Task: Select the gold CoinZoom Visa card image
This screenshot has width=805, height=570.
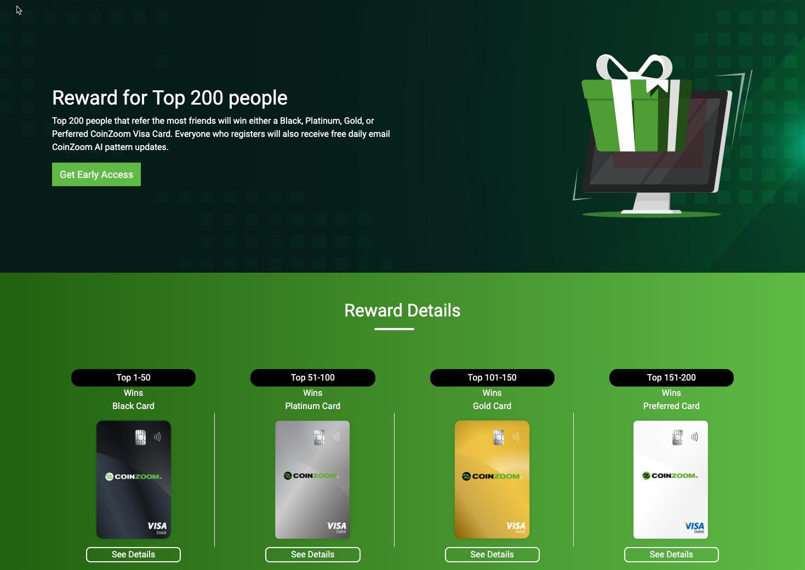Action: pyautogui.click(x=492, y=480)
